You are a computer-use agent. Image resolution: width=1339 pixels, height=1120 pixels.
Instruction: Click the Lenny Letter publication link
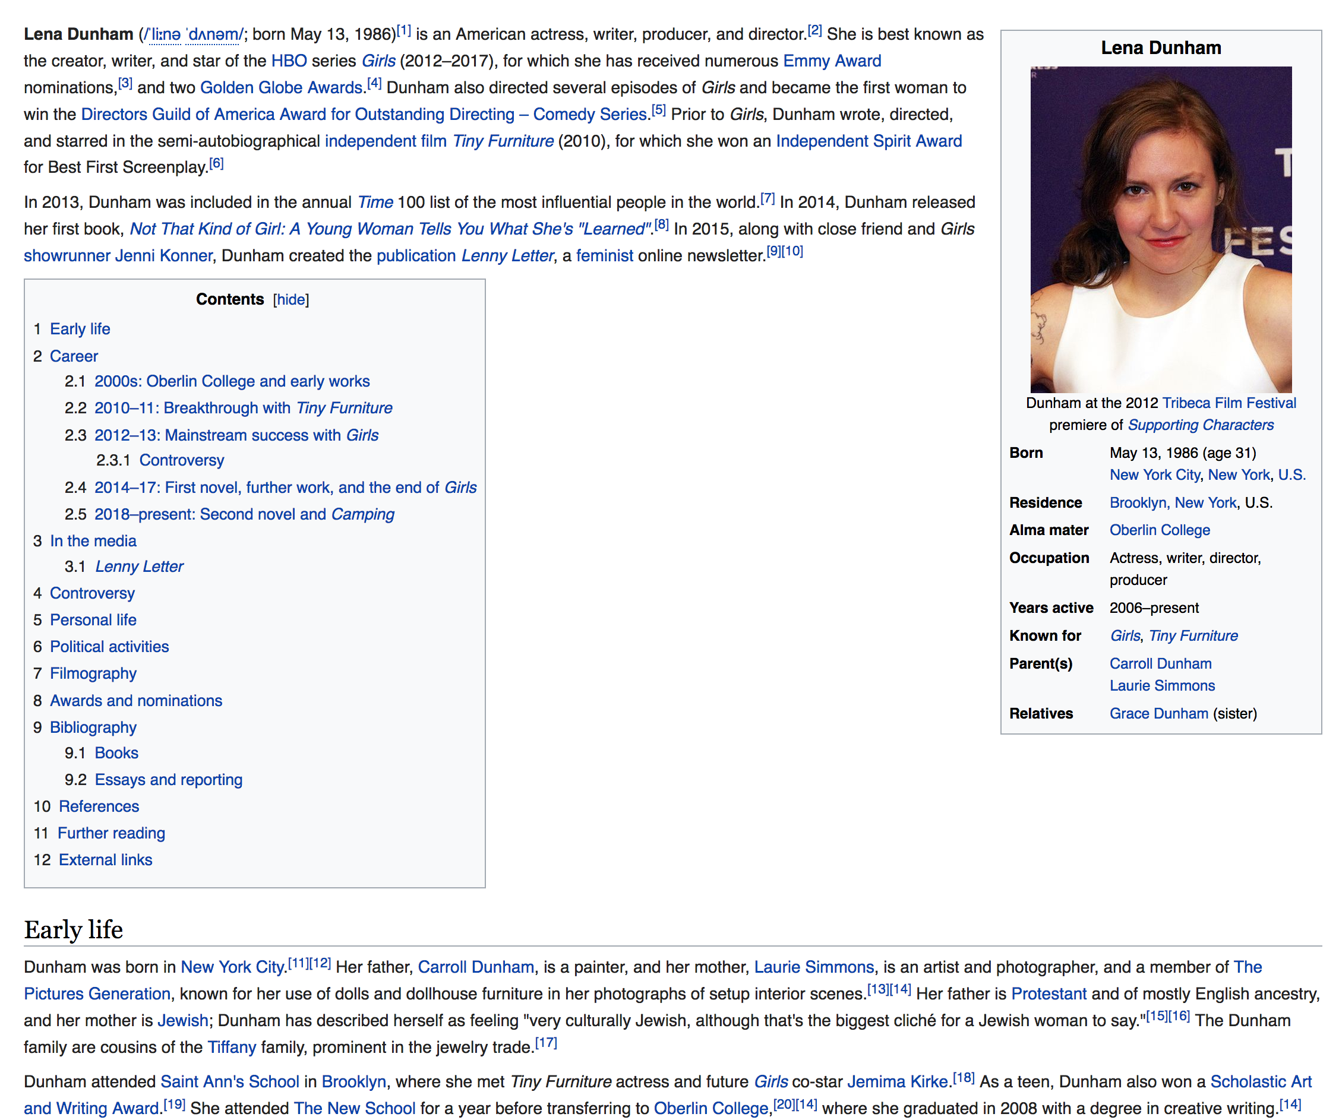[x=507, y=257]
